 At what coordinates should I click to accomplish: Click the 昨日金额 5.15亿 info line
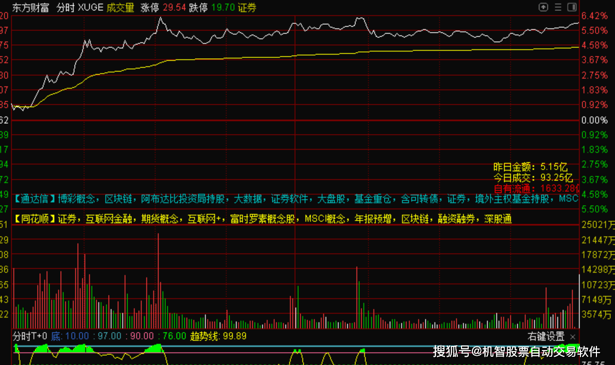[530, 167]
